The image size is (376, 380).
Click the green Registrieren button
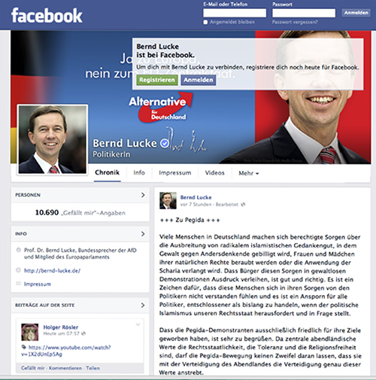[157, 80]
